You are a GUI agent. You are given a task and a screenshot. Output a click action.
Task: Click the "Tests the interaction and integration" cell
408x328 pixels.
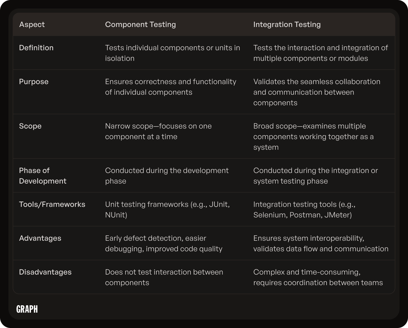(321, 53)
